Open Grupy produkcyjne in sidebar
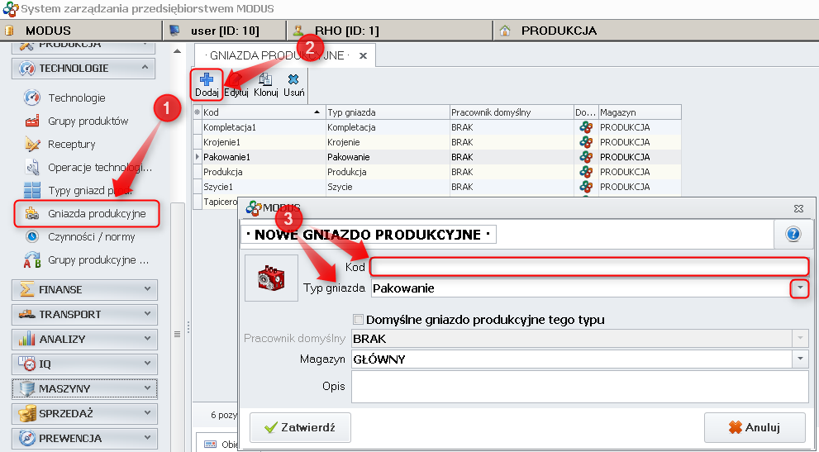This screenshot has width=819, height=452. tap(87, 259)
